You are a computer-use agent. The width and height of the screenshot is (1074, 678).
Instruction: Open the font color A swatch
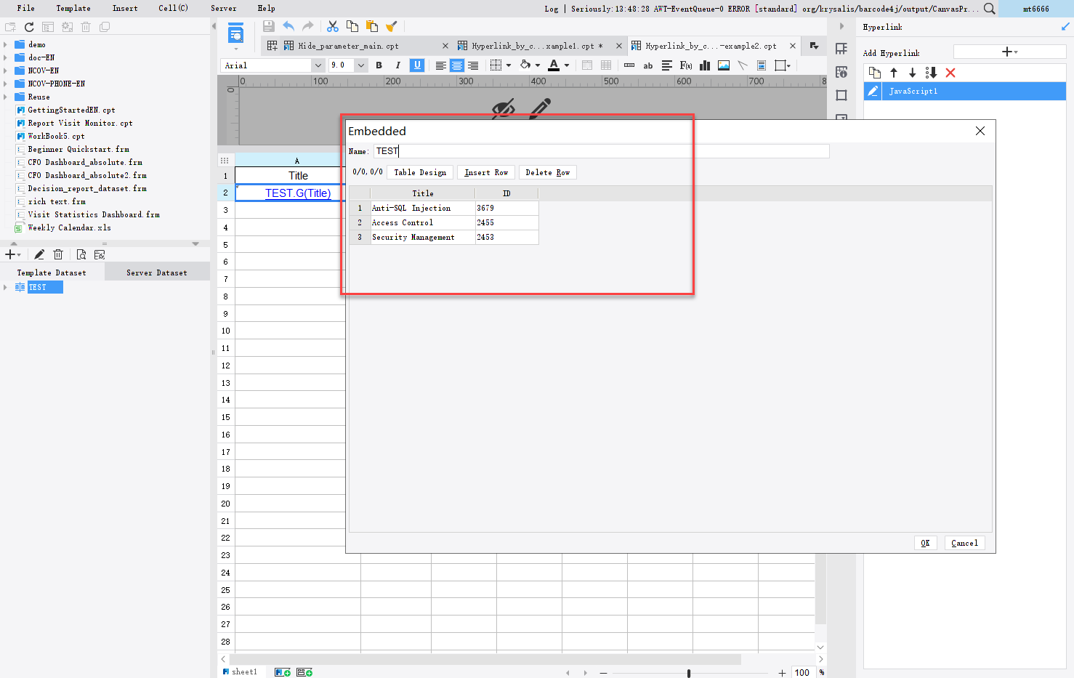tap(554, 65)
